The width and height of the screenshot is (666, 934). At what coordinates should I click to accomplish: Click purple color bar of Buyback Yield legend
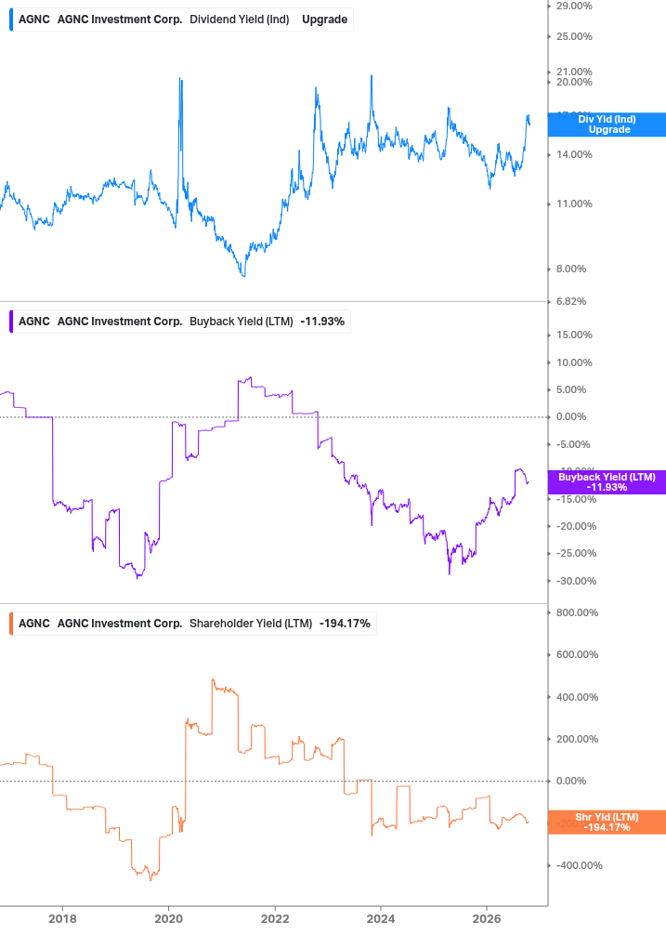(x=11, y=321)
